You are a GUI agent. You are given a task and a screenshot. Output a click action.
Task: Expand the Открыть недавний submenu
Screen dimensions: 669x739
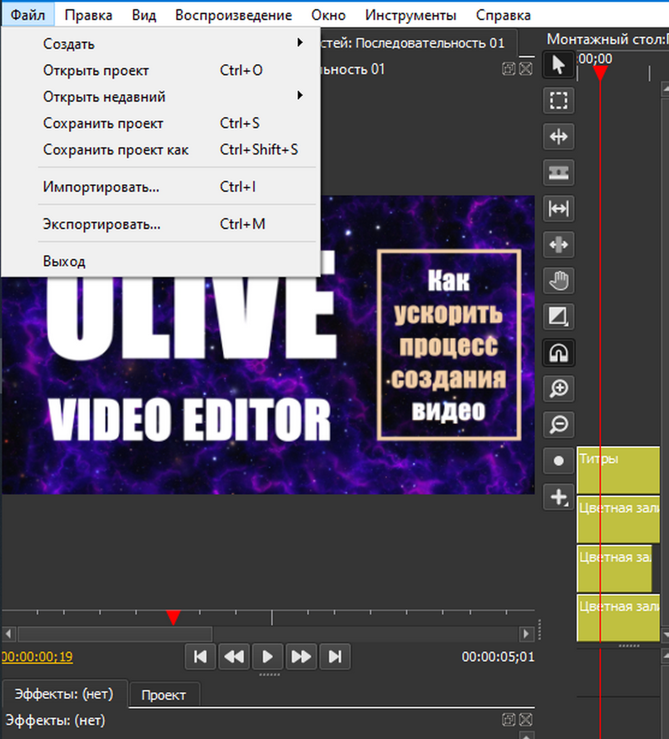pyautogui.click(x=160, y=97)
